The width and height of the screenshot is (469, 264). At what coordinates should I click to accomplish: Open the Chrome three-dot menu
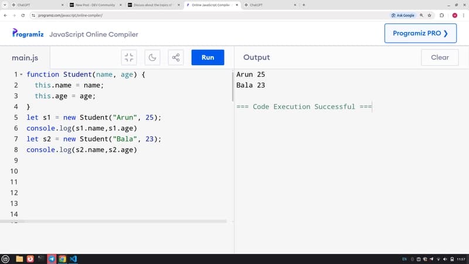click(x=463, y=15)
